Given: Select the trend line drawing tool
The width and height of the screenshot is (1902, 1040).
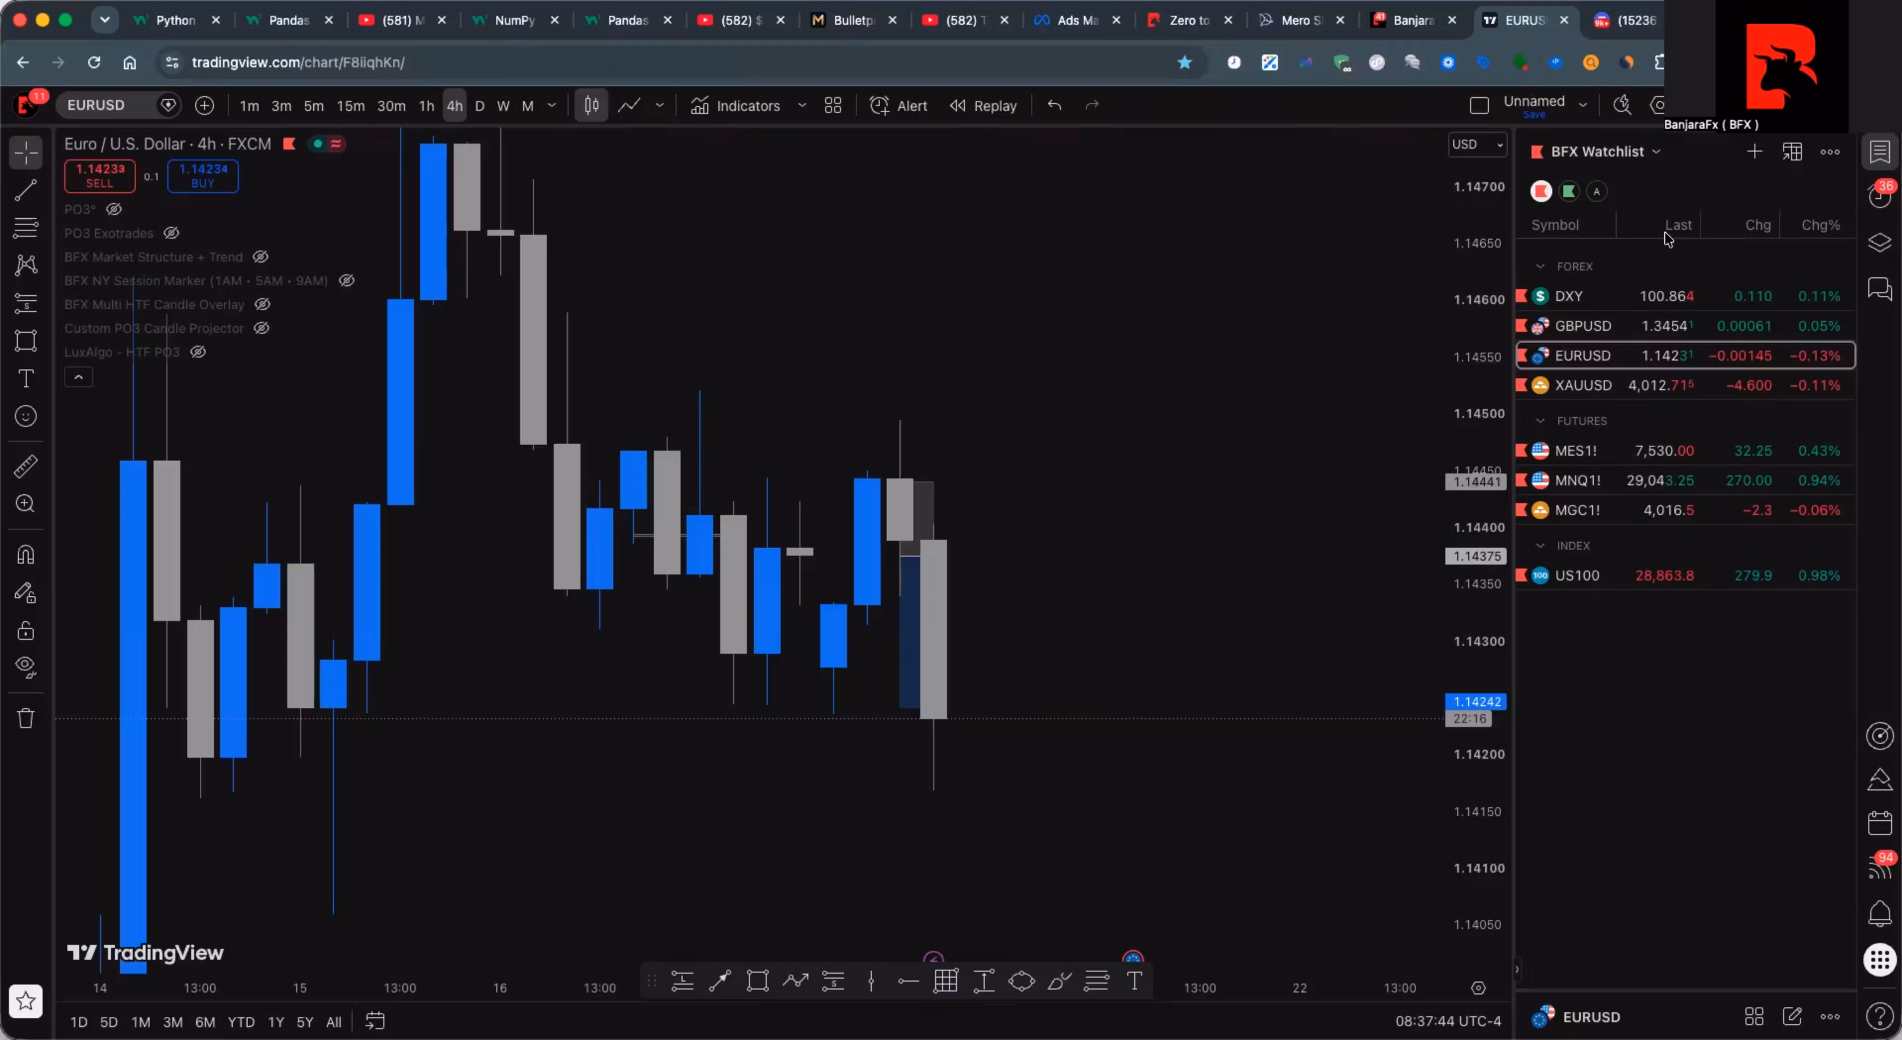Looking at the screenshot, I should click(x=26, y=191).
